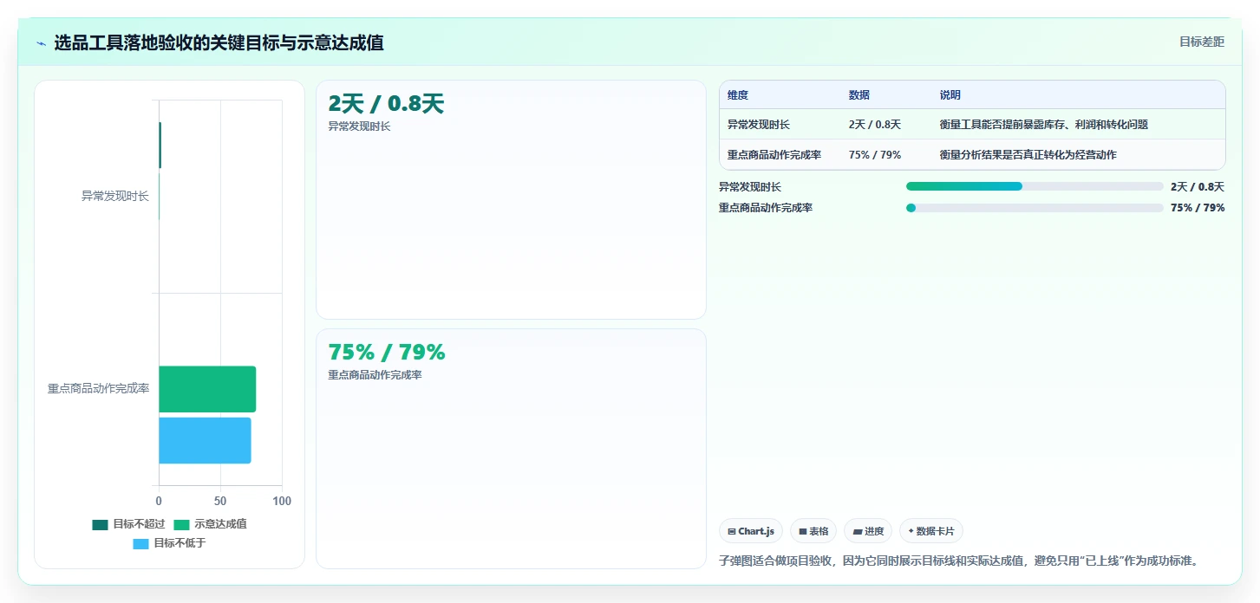The height and width of the screenshot is (603, 1260).
Task: Click the blue bar for 重点商品动作完成率
Action: point(205,440)
